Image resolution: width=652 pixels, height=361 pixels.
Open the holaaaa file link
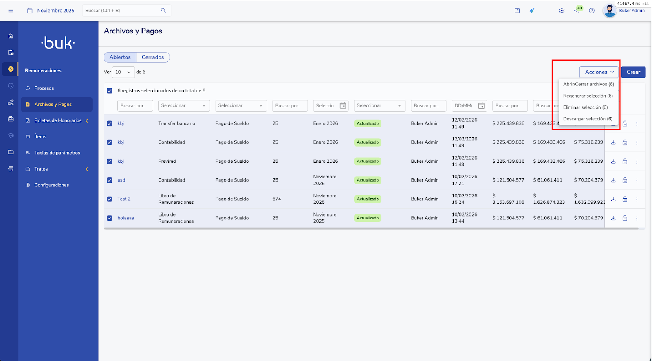126,218
